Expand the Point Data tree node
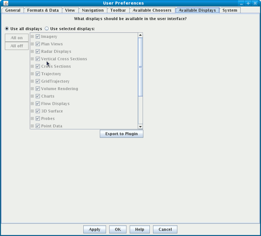The width and height of the screenshot is (261, 236). [32, 126]
